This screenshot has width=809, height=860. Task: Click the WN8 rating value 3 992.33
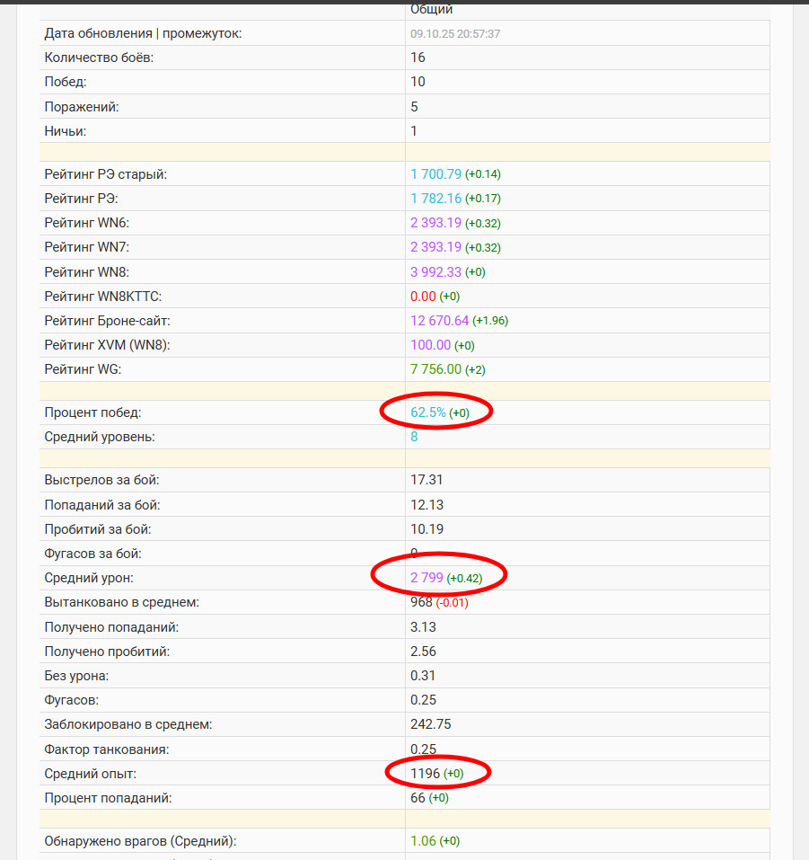pos(435,271)
